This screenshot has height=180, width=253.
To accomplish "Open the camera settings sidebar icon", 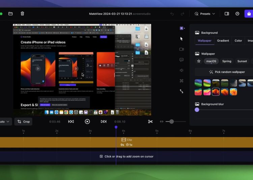I will 181,49.
